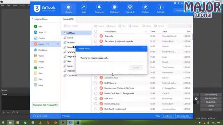The width and height of the screenshot is (223, 125).
Task: Click Operation Fails Frequently link
Action: click(45, 105)
